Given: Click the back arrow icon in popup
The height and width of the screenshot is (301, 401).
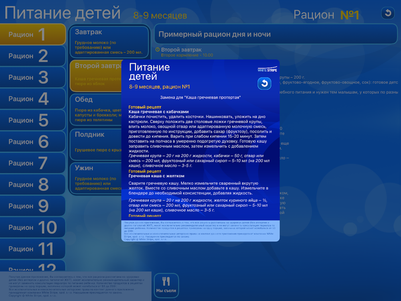Looking at the screenshot, I should [x=264, y=83].
